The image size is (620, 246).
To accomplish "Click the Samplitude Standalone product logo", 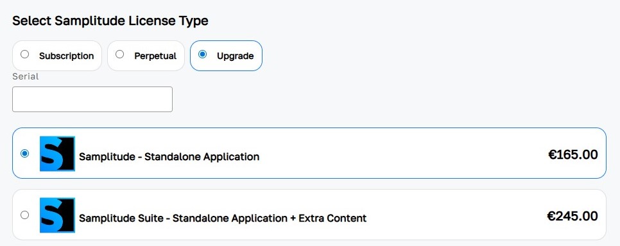I will [57, 154].
